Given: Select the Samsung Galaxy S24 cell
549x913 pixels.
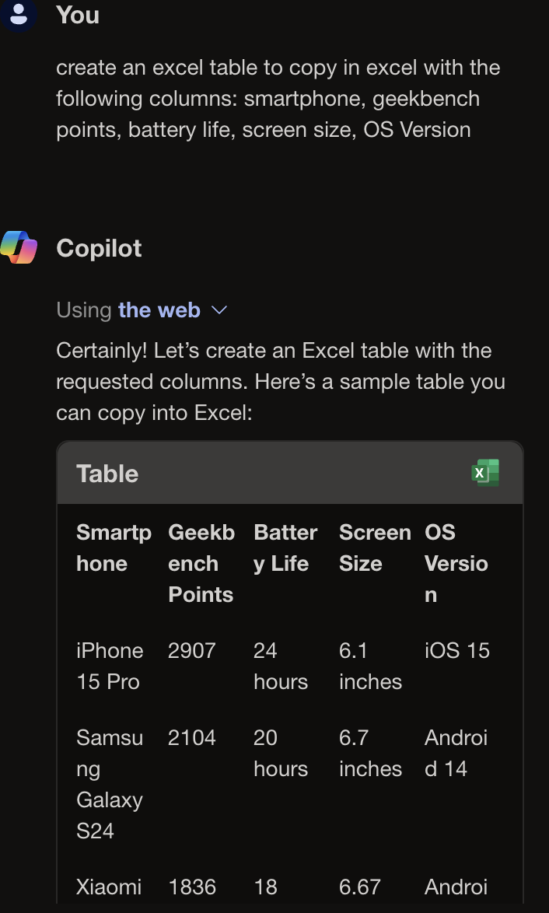Looking at the screenshot, I should 110,784.
